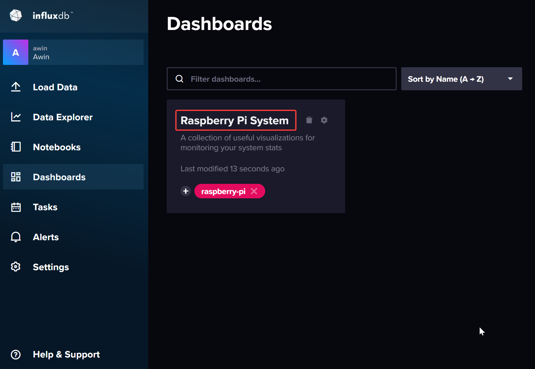Go to the Dashboards menu item
Image resolution: width=535 pixels, height=369 pixels.
point(59,177)
